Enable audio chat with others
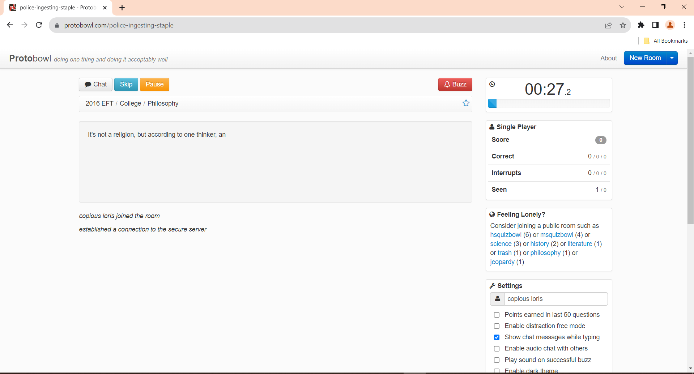 497,349
